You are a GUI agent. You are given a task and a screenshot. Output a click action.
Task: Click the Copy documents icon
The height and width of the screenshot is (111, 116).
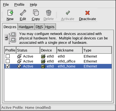(x=36, y=13)
